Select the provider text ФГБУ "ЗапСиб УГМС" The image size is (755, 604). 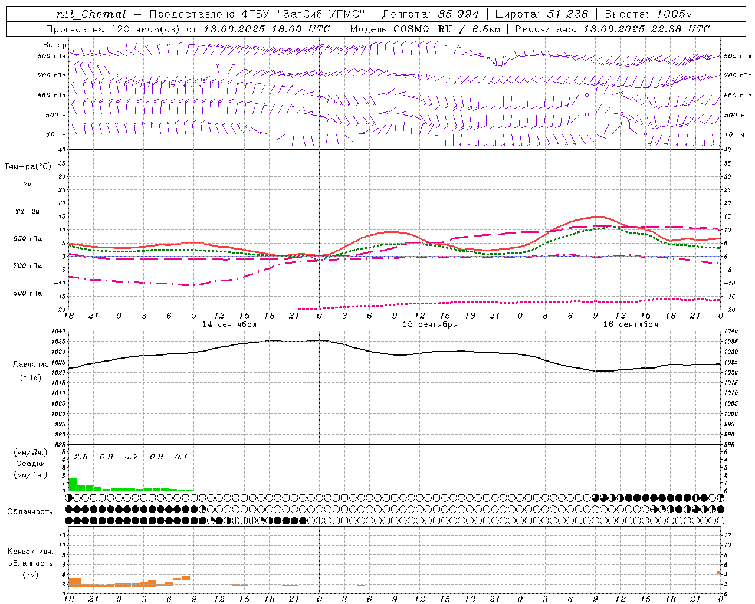tap(304, 14)
